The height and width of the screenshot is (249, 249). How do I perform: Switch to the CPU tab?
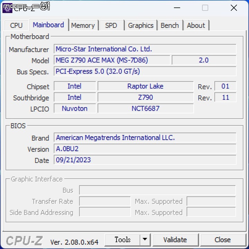(16, 25)
